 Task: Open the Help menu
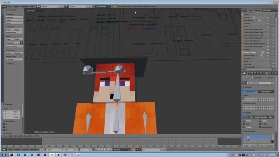coord(32,7)
